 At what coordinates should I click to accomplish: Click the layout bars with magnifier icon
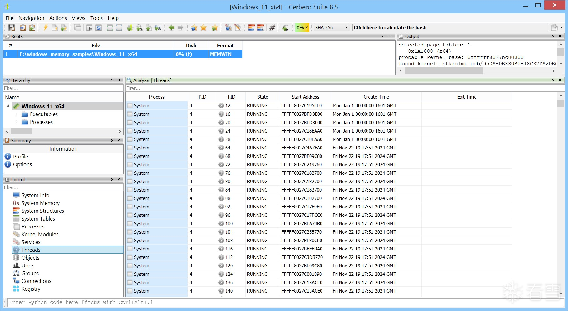[x=261, y=27]
